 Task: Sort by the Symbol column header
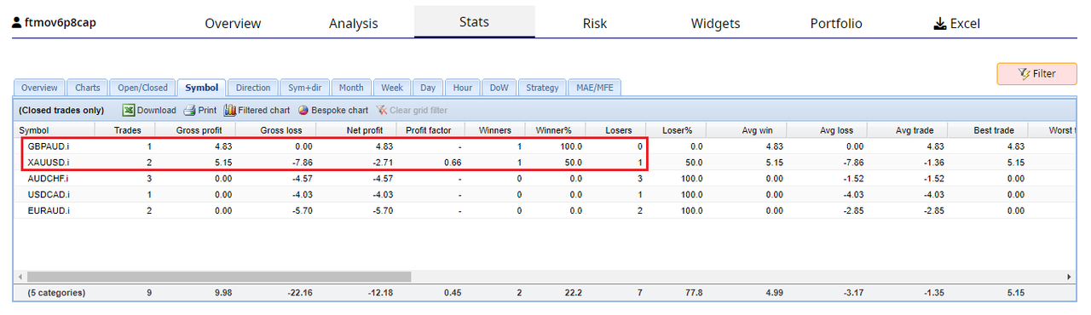pos(53,130)
